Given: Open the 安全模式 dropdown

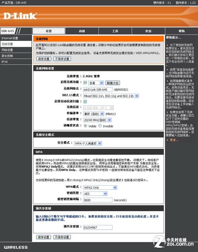Looking at the screenshot, I should 88,143.
